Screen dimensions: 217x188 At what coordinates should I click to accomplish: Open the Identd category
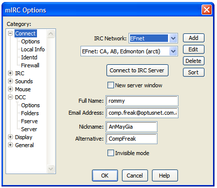(29, 57)
